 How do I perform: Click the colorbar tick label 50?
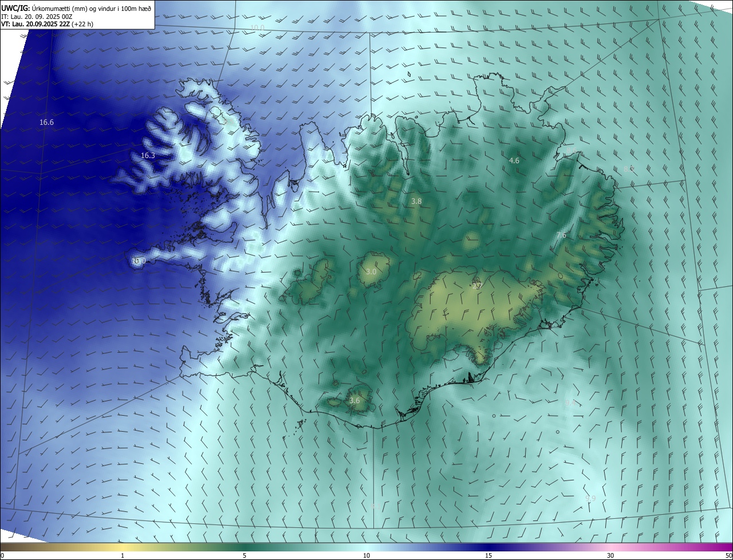tap(728, 556)
